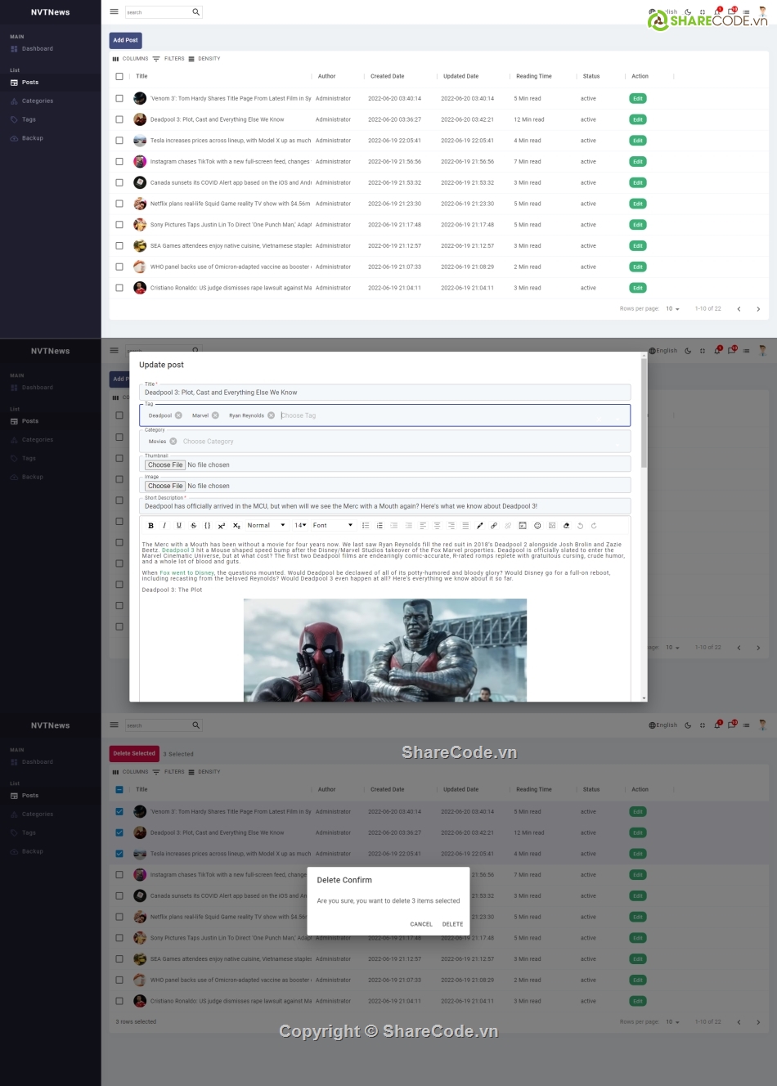The height and width of the screenshot is (1086, 777).
Task: Check the select-all checkbox on the Add Post screen
Action: [x=119, y=76]
